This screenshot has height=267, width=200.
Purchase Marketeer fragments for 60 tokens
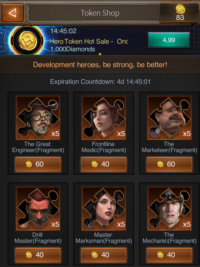coord(169,164)
